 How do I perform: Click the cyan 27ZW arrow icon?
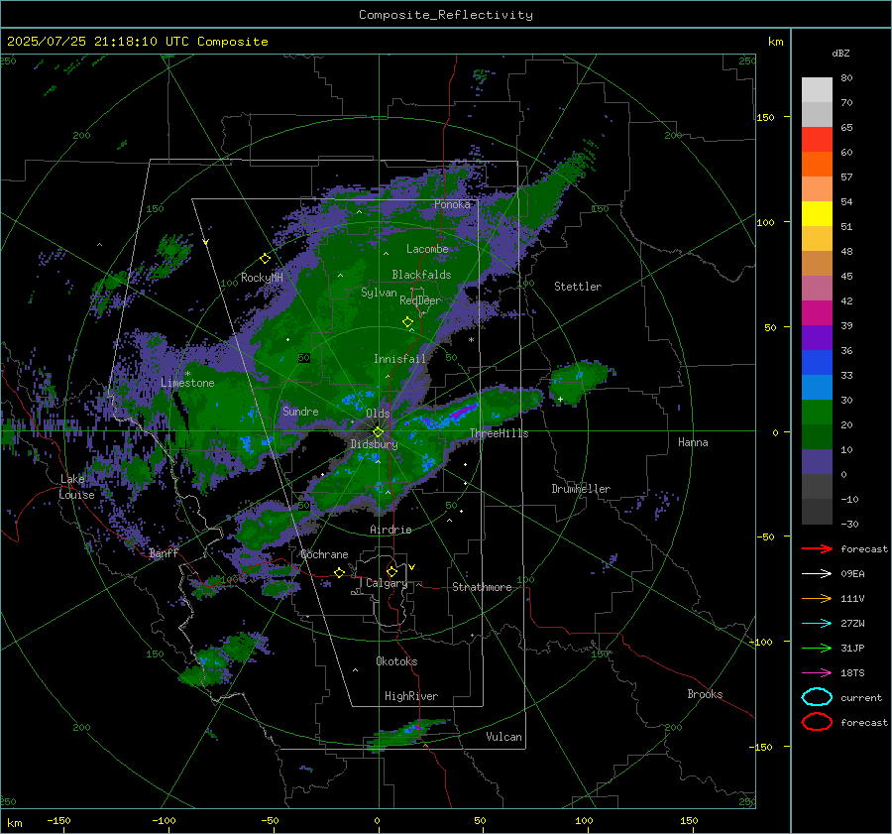point(817,624)
